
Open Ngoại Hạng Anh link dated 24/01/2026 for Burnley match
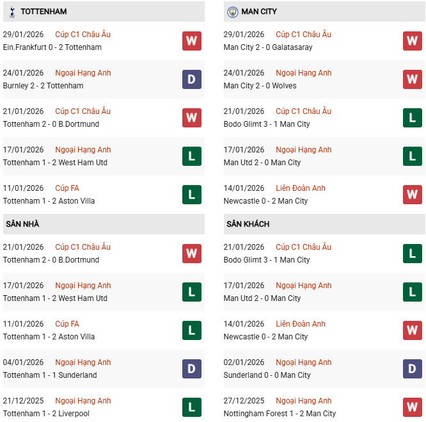click(x=83, y=73)
